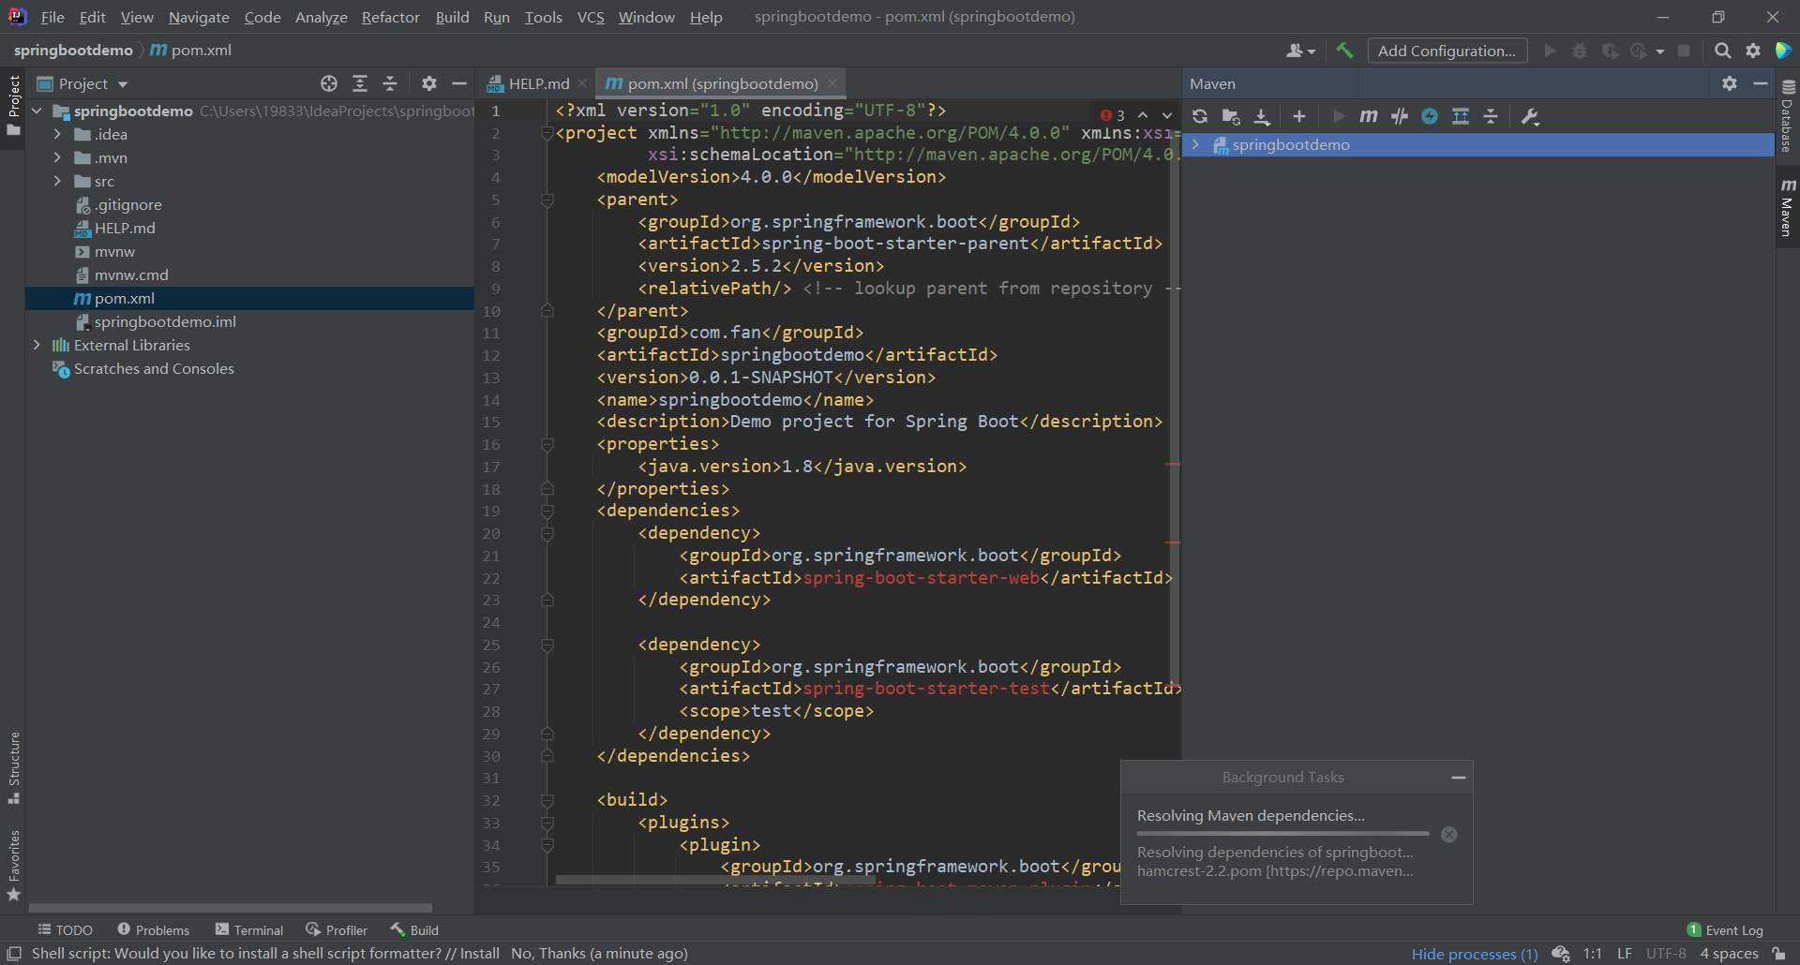Expand springbootdemo node in Maven panel

coord(1195,144)
